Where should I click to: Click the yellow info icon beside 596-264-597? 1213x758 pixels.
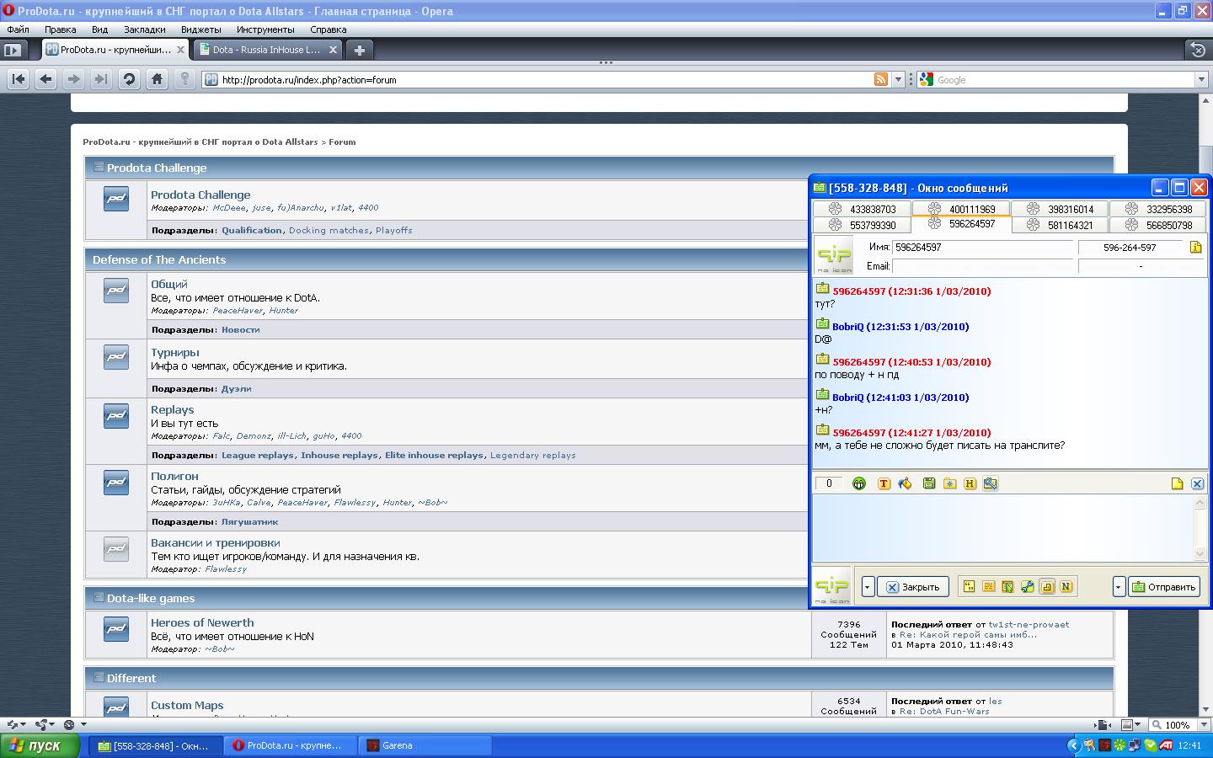[1195, 247]
